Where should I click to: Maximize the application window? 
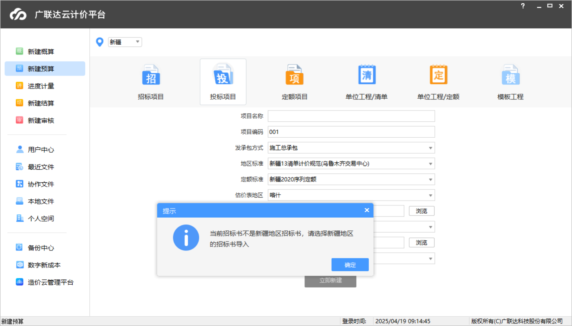pos(550,6)
